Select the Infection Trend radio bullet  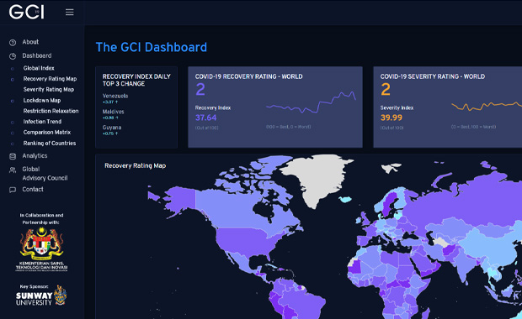click(13, 123)
